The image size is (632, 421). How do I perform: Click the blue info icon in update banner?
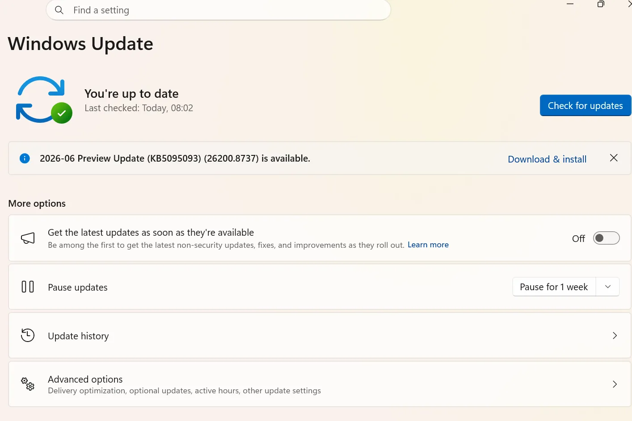(x=25, y=158)
